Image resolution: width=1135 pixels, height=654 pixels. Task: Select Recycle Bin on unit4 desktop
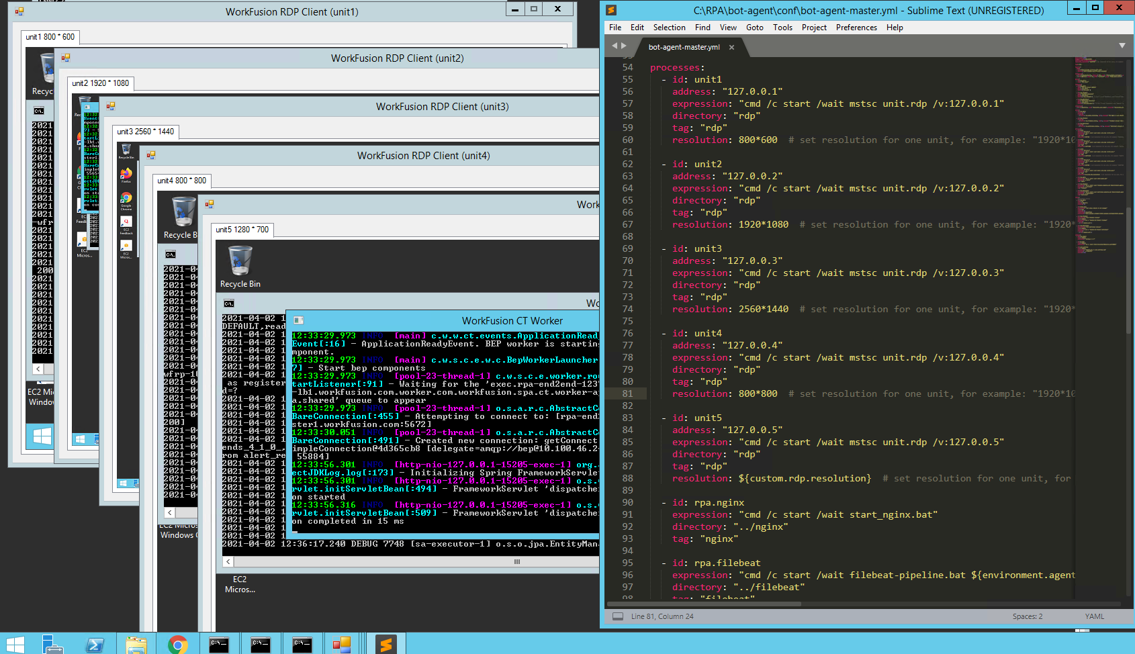(x=181, y=218)
